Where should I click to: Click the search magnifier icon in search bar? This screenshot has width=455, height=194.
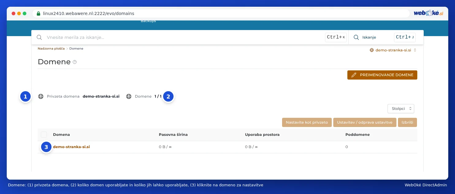[x=39, y=37]
